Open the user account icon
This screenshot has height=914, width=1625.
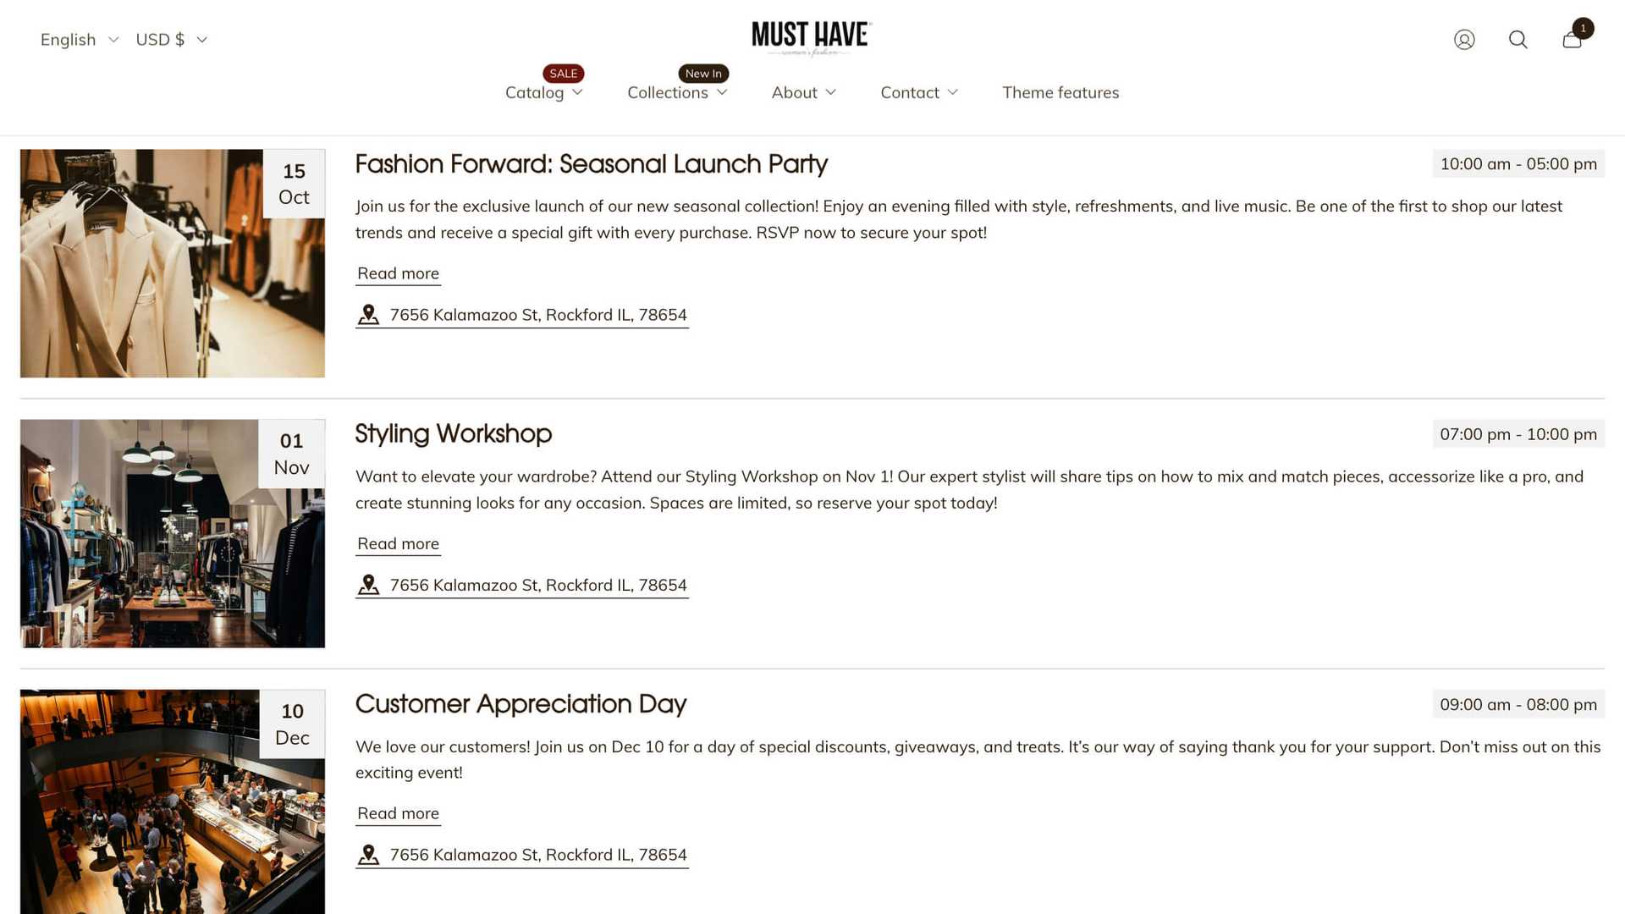pyautogui.click(x=1464, y=40)
